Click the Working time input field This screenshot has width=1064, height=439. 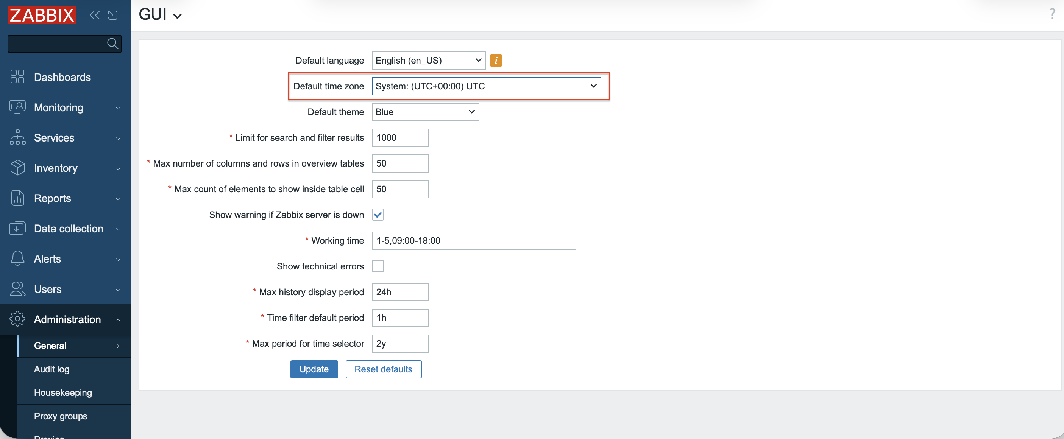(473, 240)
